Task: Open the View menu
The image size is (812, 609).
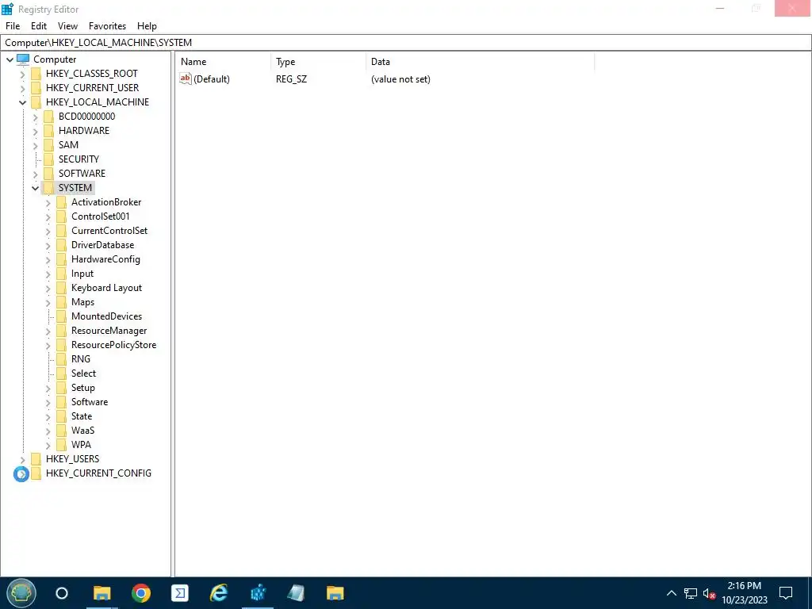Action: [x=68, y=26]
